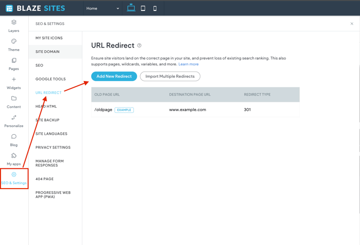Close the SEO & Settings panel
This screenshot has height=245, width=360.
(x=352, y=24)
